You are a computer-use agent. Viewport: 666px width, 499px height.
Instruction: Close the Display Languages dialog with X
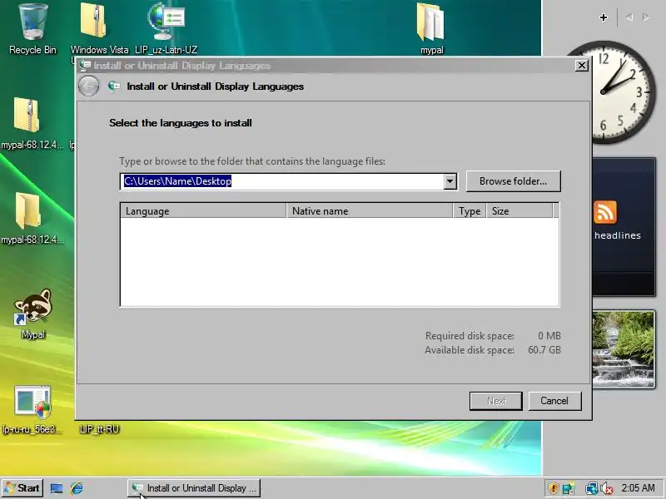pyautogui.click(x=581, y=66)
